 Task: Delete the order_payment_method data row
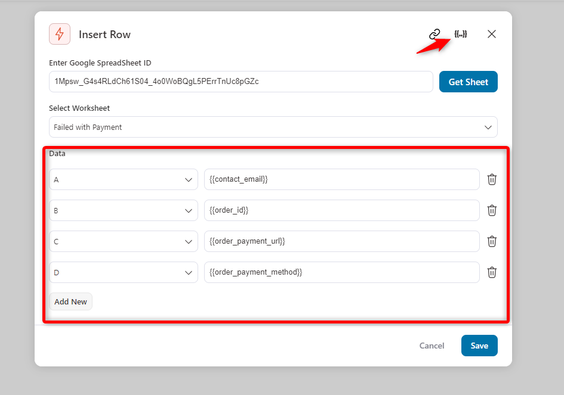point(492,272)
